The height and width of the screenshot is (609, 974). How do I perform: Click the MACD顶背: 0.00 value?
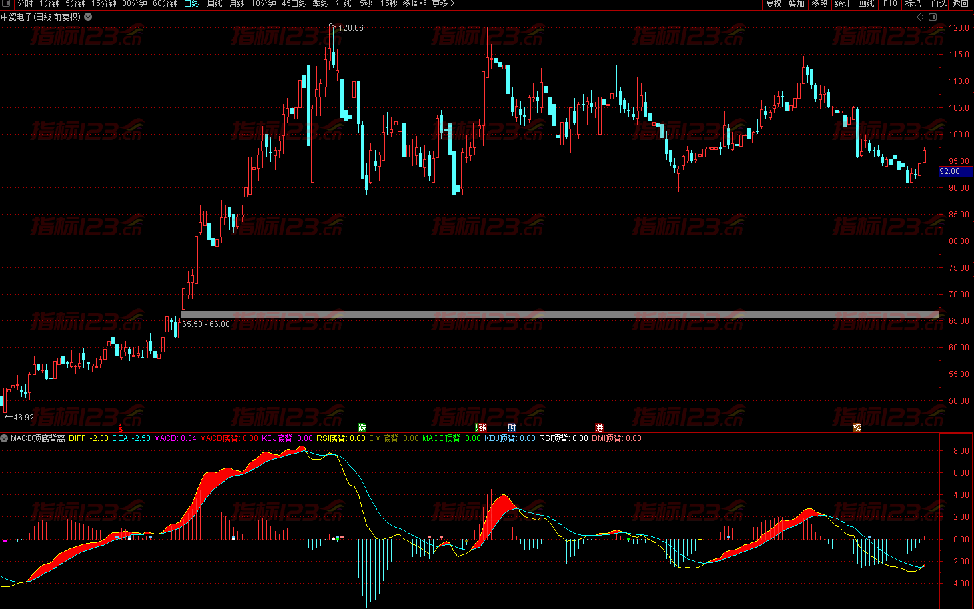452,438
